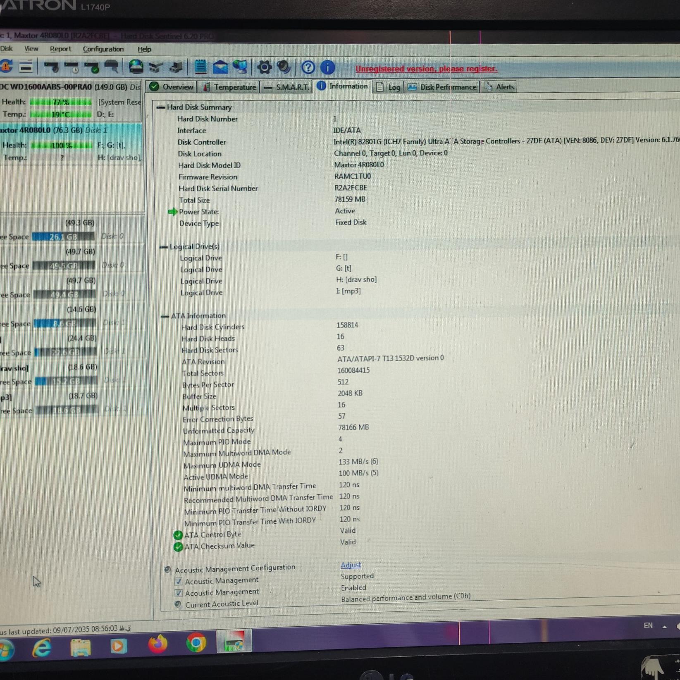Toggle the Supported Acoustic Management checkbox
The width and height of the screenshot is (680, 680).
click(x=179, y=581)
